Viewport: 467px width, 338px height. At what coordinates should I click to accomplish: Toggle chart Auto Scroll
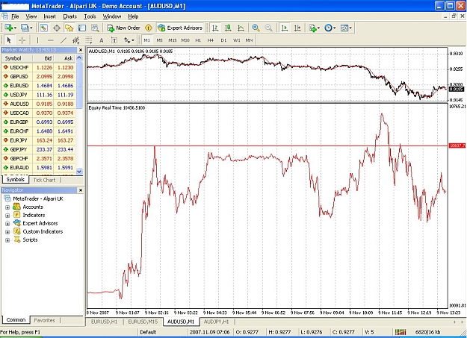tap(285, 28)
